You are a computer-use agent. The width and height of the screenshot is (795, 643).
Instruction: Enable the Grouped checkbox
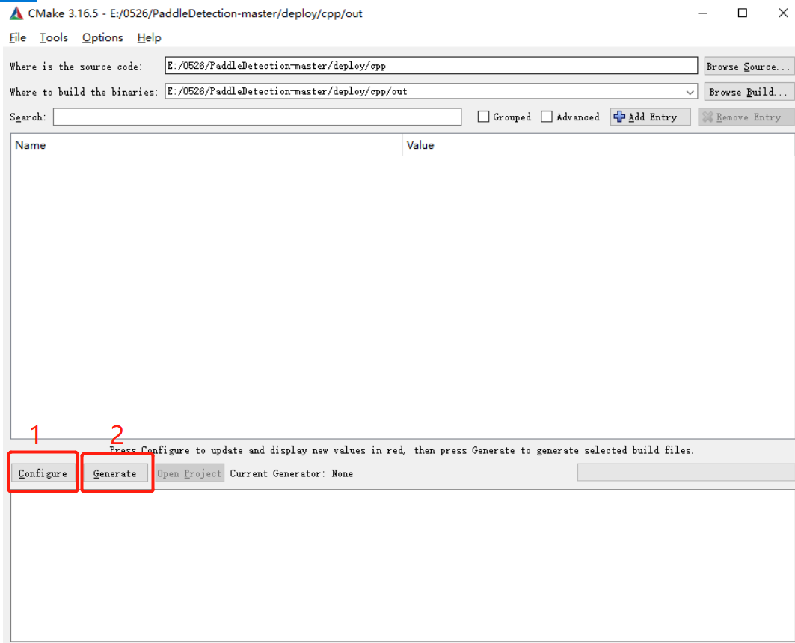484,117
